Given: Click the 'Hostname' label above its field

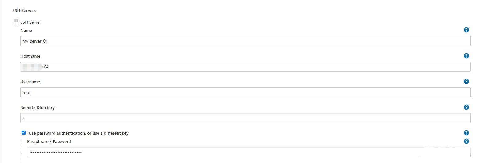Looking at the screenshot, I should [x=30, y=56].
